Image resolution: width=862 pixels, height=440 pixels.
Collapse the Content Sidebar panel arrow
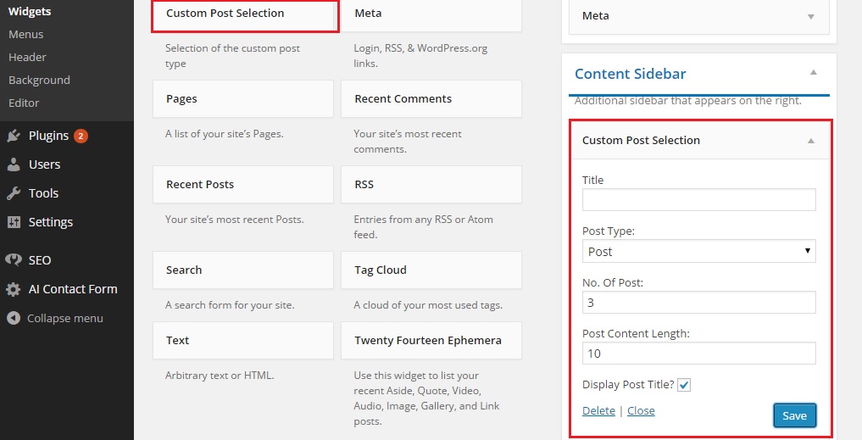814,73
